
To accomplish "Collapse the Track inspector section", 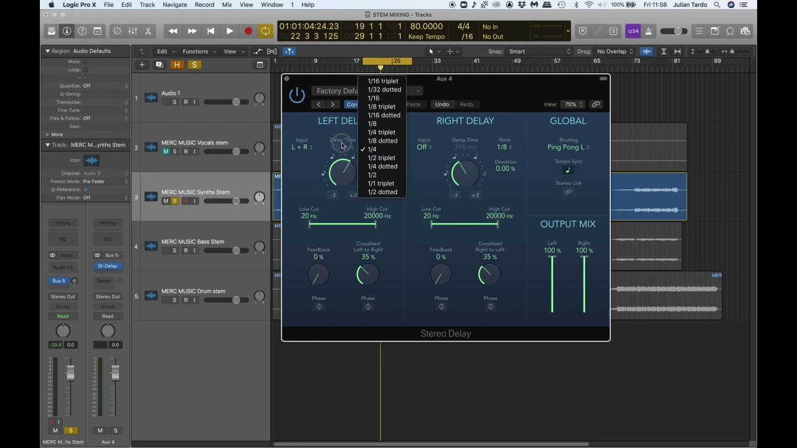I will pyautogui.click(x=47, y=145).
